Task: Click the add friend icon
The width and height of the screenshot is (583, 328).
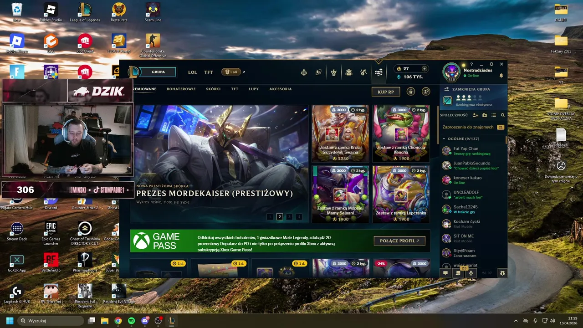Action: [476, 115]
